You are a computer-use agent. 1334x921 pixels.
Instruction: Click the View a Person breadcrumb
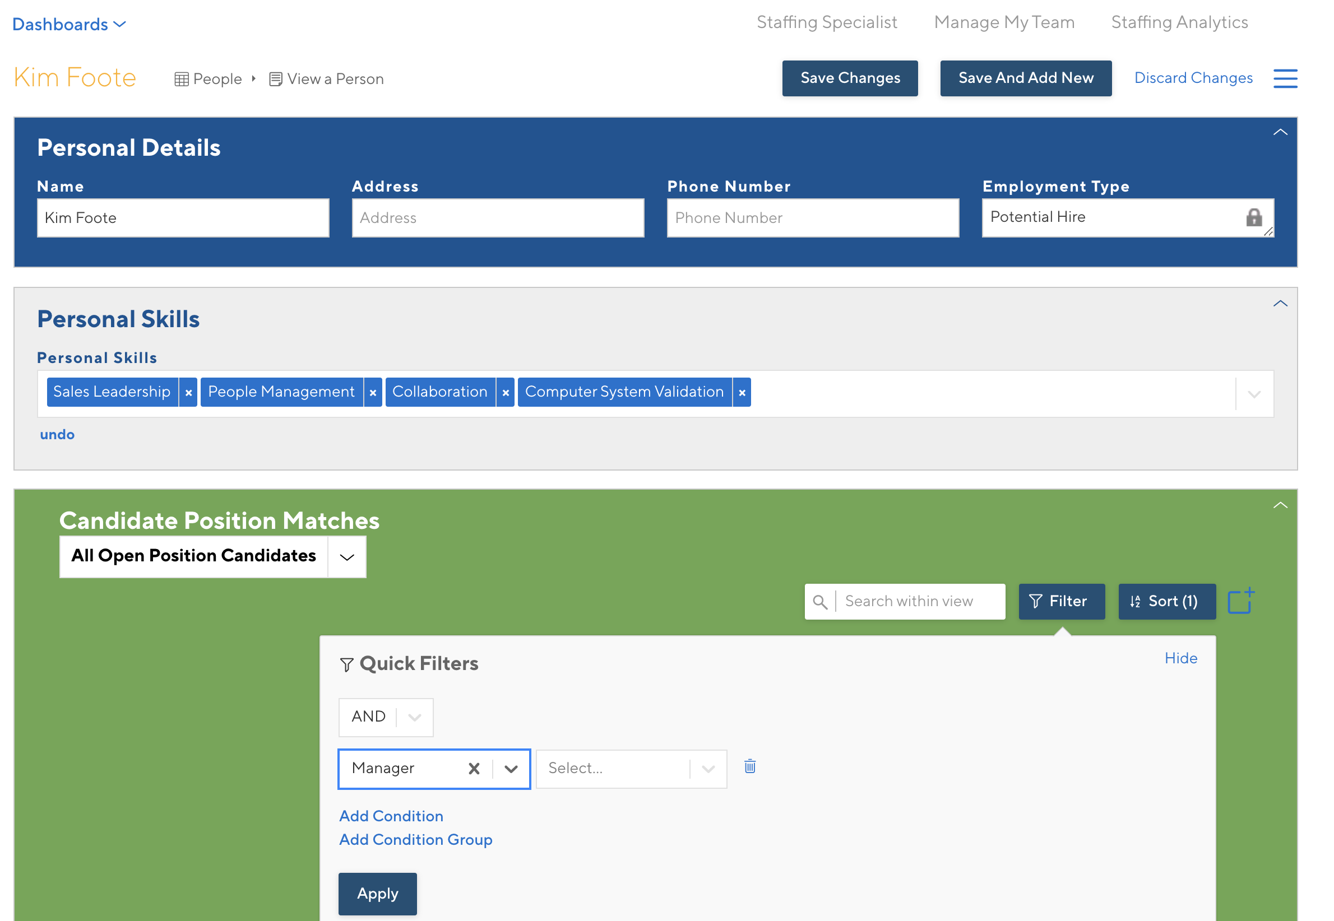click(335, 79)
